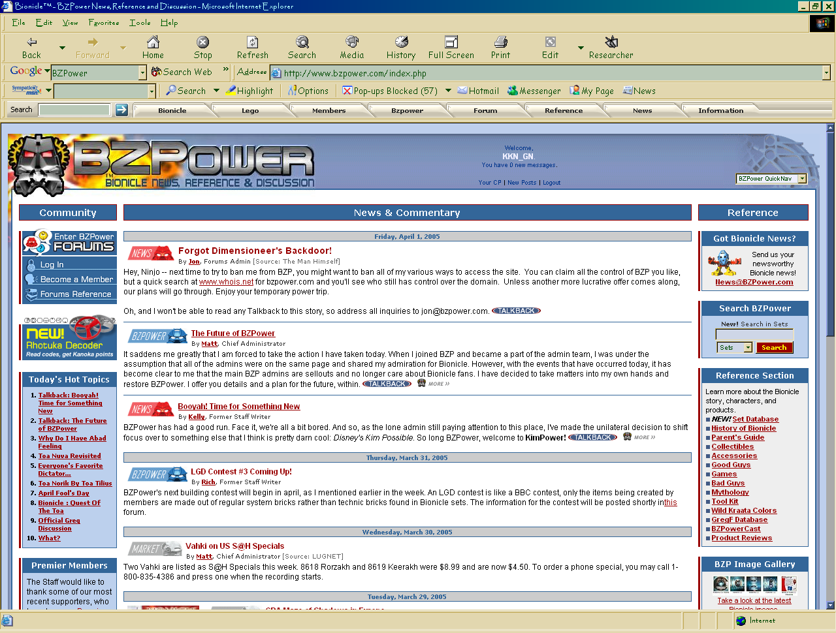The height and width of the screenshot is (633, 836).
Task: Click the Logout link
Action: [551, 183]
